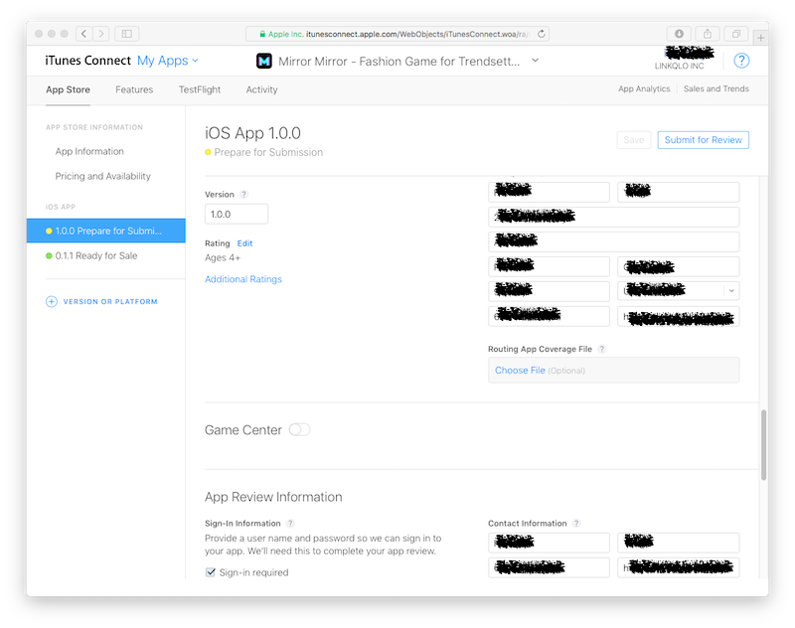Image resolution: width=795 pixels, height=628 pixels.
Task: Go back with the Safari back arrow
Action: coord(84,34)
